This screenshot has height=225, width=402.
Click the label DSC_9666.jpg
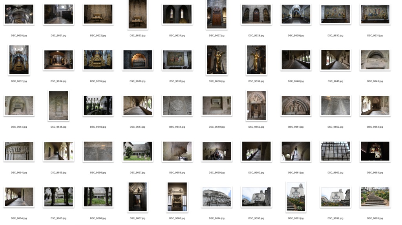point(98,218)
